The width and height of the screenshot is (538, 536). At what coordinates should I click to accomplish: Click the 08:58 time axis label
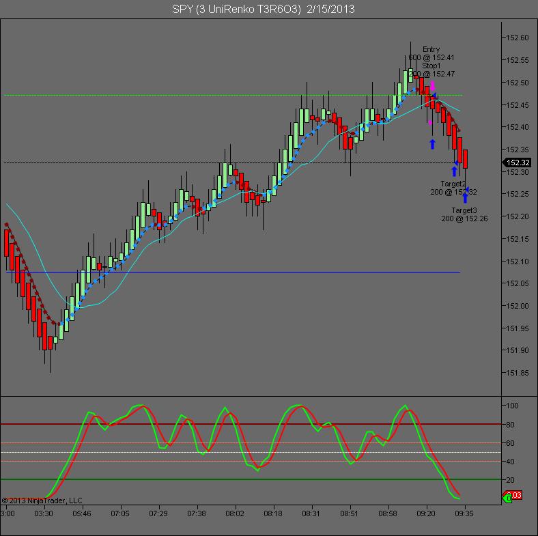388,513
